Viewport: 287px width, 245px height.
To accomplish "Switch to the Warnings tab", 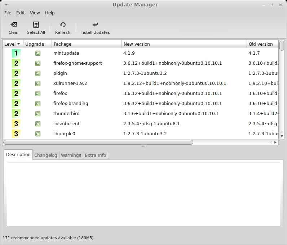I will (x=71, y=155).
